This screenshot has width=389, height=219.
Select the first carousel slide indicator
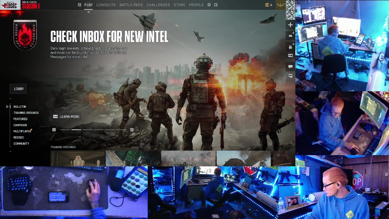[x=65, y=130]
